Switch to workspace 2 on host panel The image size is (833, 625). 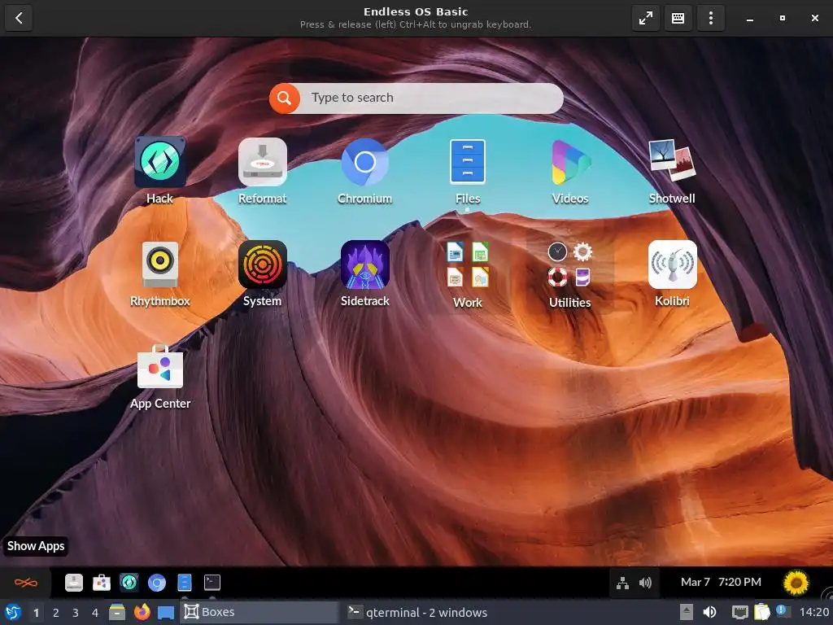56,613
